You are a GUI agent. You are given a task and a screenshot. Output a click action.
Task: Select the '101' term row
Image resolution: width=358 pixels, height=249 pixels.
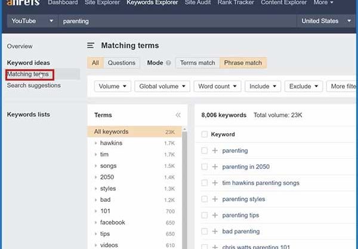point(134,211)
